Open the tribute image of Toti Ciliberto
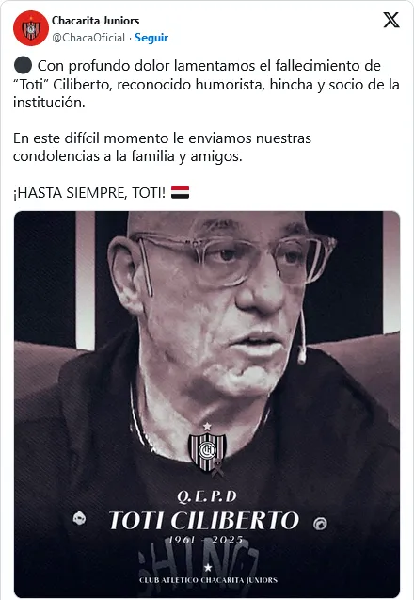The image size is (414, 600). pyautogui.click(x=207, y=404)
